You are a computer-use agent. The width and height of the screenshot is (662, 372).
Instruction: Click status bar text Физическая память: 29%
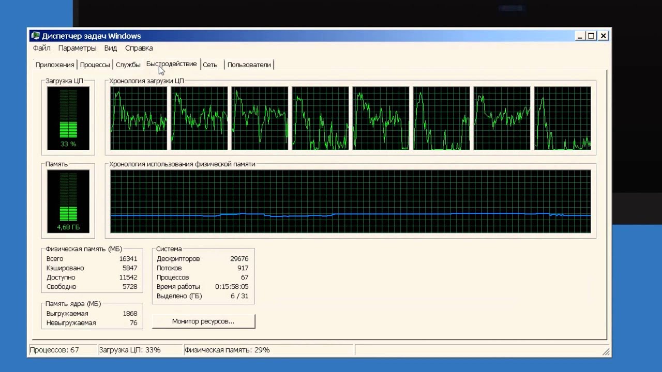pos(227,350)
